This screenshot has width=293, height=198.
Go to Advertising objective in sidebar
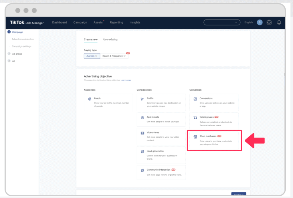[x=23, y=39]
